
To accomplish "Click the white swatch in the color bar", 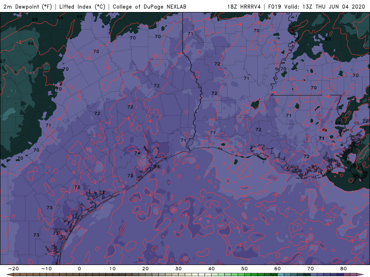I will tap(202, 274).
